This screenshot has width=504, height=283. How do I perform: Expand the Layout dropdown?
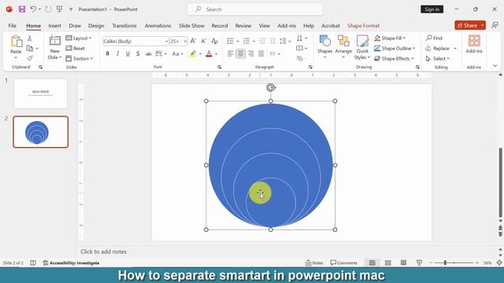[x=79, y=38]
